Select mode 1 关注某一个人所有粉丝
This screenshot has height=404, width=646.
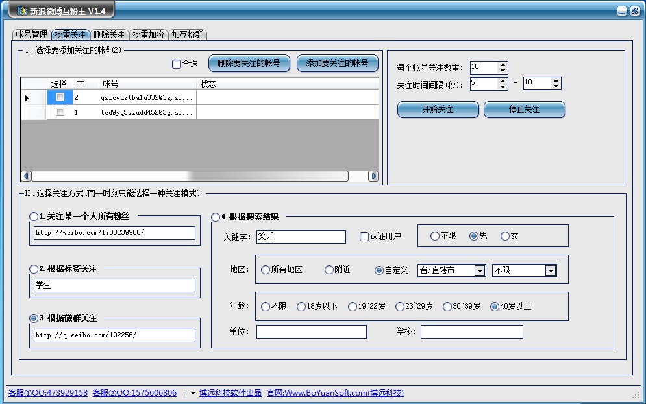tap(34, 217)
